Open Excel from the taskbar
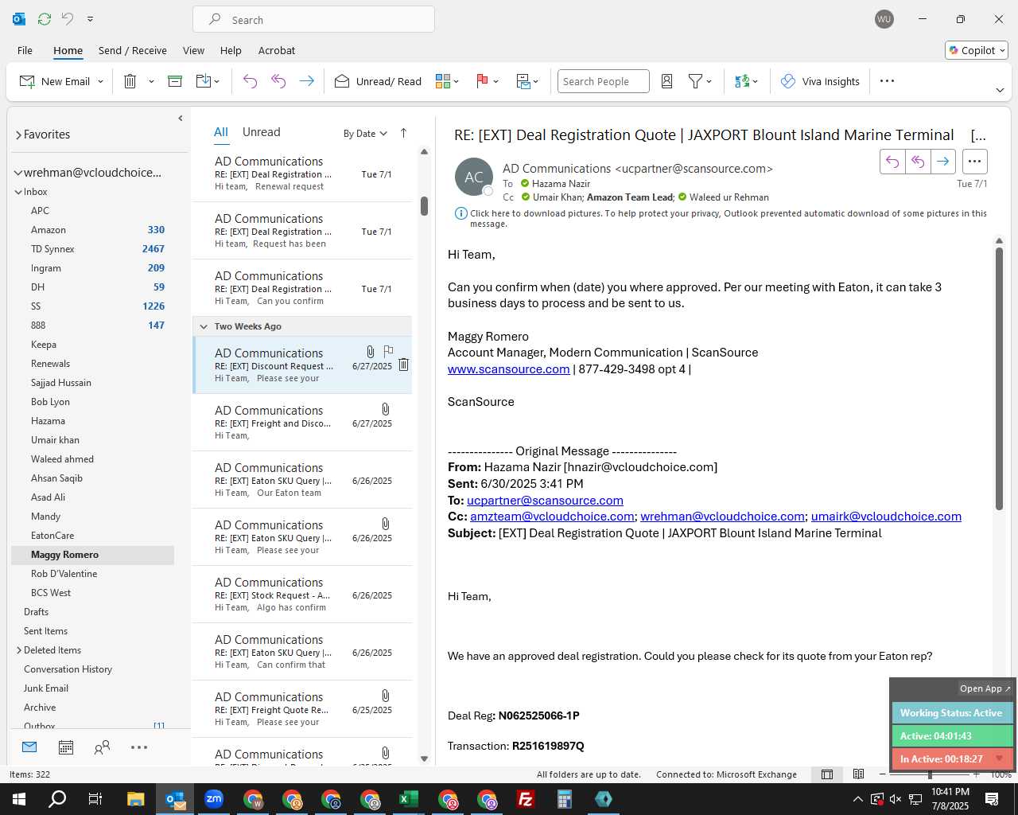Screen dimensions: 1018x815 tap(408, 799)
